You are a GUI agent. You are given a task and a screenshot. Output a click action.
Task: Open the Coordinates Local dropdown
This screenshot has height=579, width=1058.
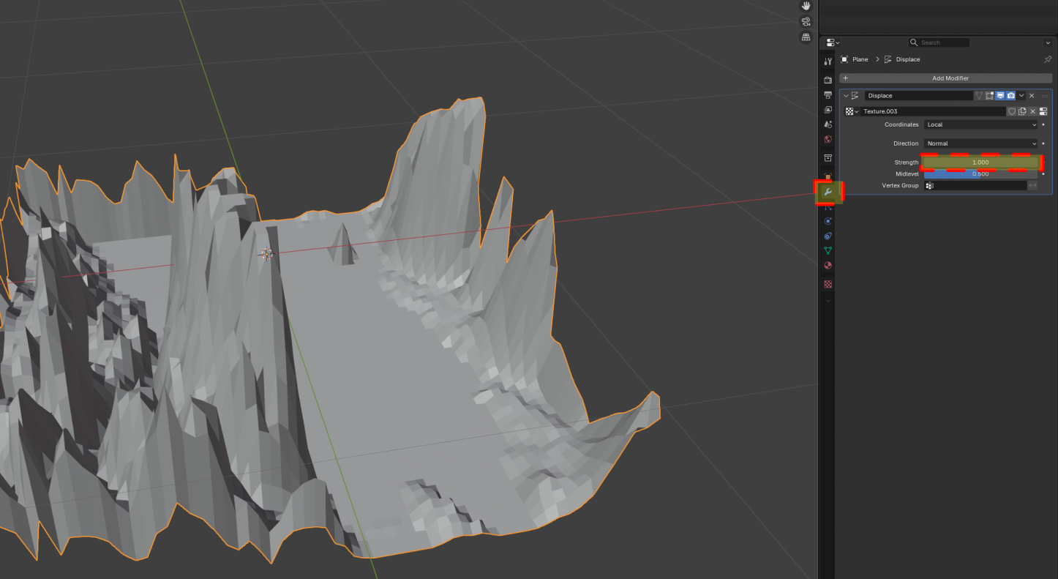tap(980, 124)
